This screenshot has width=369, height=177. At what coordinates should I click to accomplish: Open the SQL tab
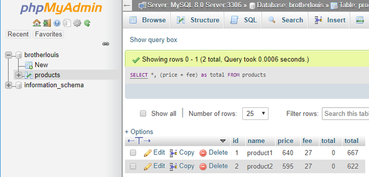click(244, 20)
